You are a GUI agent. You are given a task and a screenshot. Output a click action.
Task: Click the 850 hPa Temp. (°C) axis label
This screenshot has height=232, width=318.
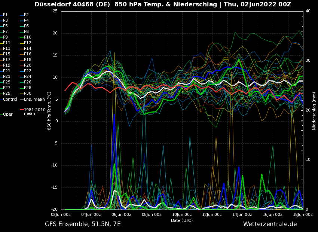coord(49,110)
